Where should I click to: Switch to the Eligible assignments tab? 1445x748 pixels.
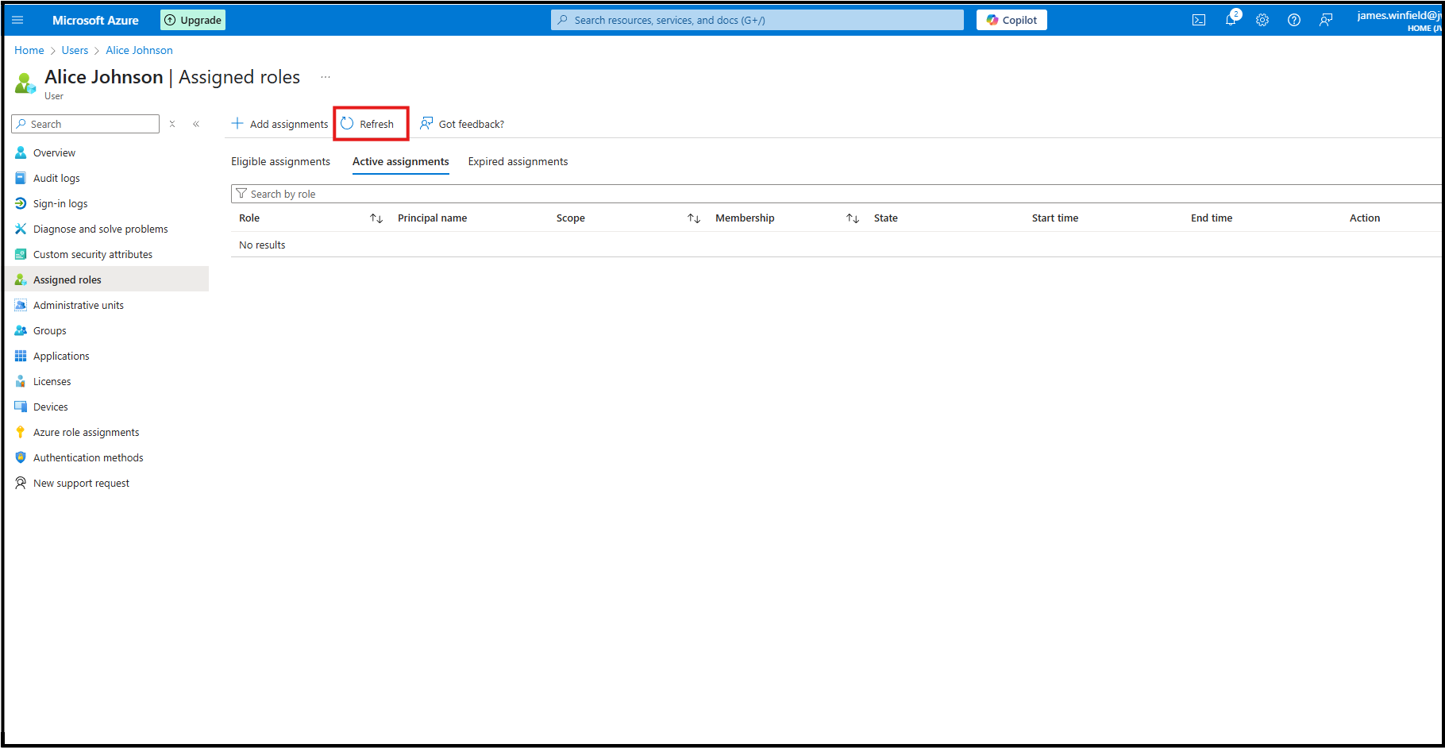tap(280, 161)
